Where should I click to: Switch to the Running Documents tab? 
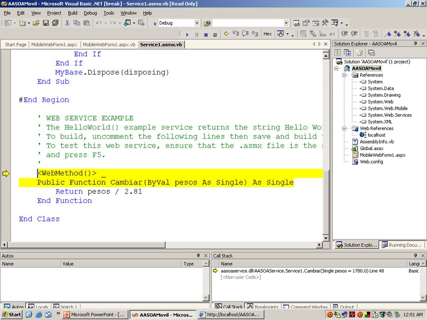402,245
